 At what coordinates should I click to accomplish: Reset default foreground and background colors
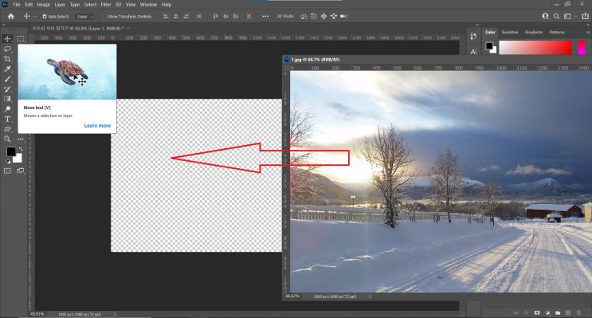pyautogui.click(x=8, y=161)
